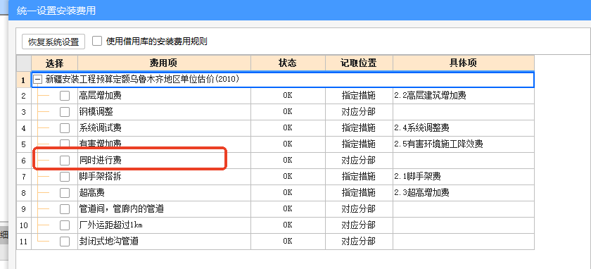Screen dimensions: 591x269
Task: Click the 2.1脚手架费 cell
Action: pos(464,177)
